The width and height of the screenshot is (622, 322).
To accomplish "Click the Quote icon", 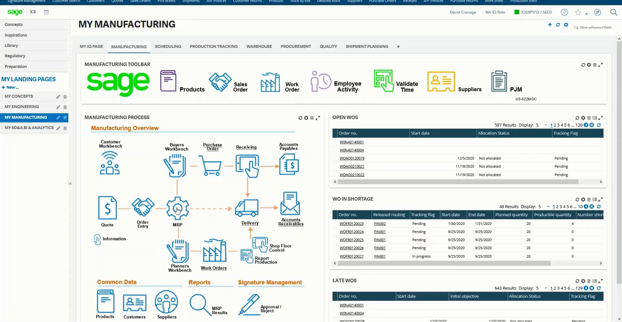I will (107, 208).
